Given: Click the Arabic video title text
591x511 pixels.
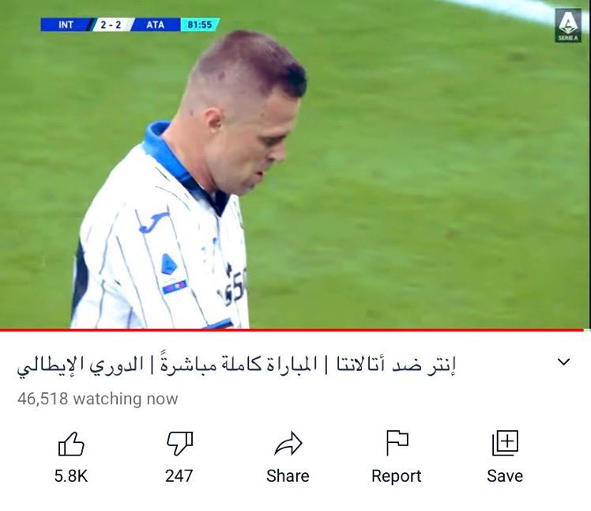Looking at the screenshot, I should pyautogui.click(x=236, y=363).
